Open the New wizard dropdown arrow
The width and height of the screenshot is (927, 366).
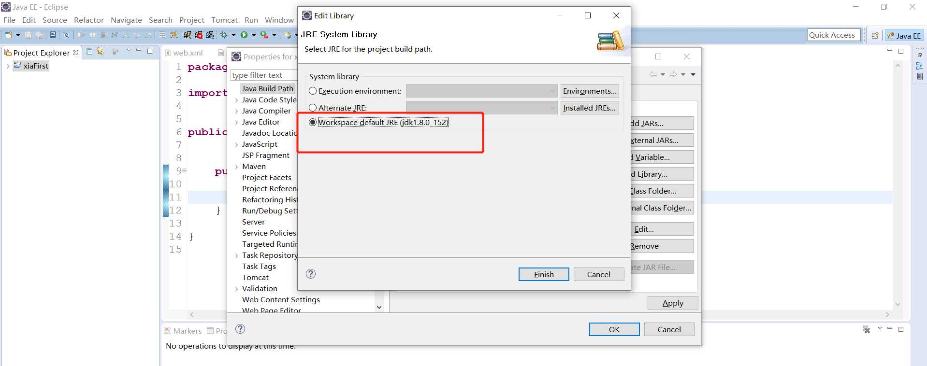[18, 35]
